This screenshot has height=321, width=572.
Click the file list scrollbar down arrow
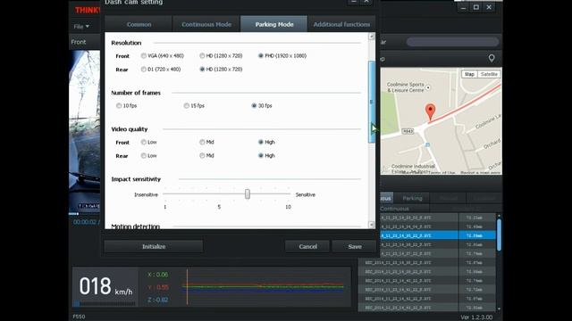[x=499, y=309]
